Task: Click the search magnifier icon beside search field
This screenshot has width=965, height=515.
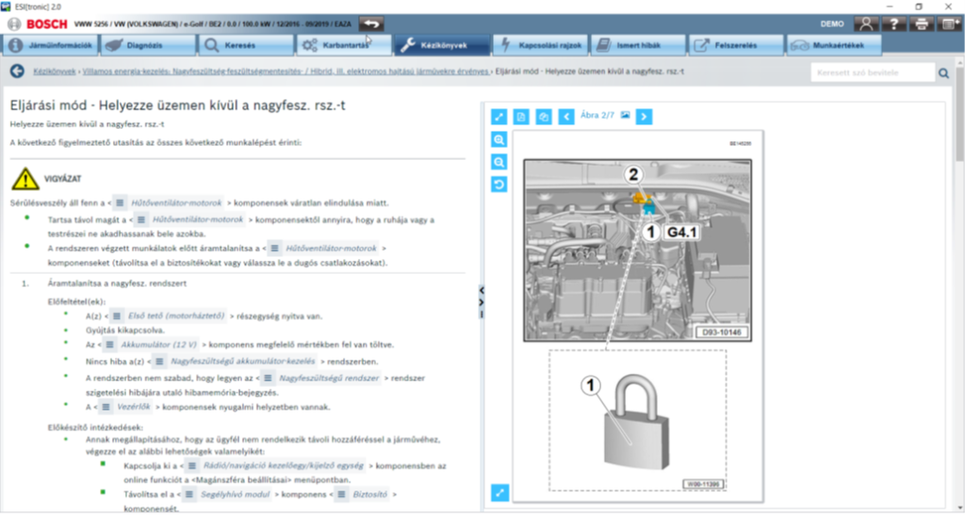Action: (x=943, y=72)
